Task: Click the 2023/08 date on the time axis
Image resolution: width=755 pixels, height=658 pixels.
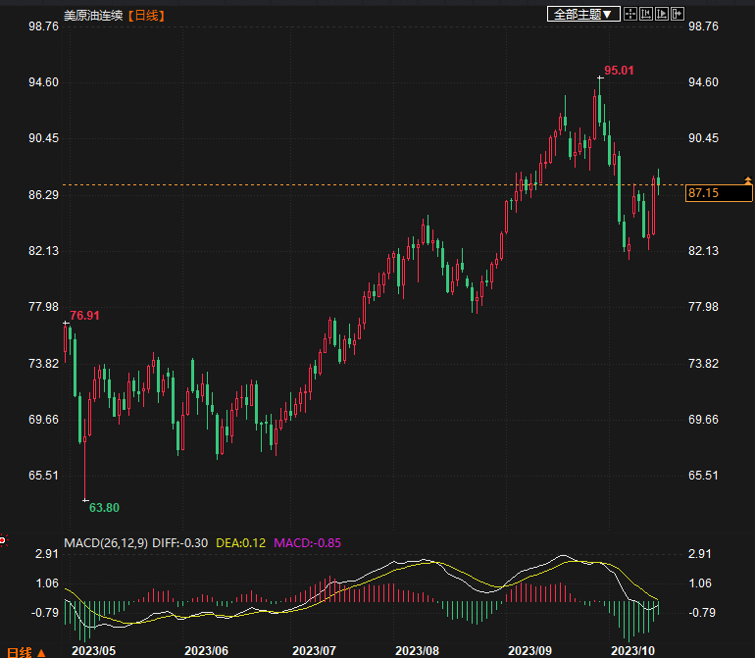Action: click(416, 650)
